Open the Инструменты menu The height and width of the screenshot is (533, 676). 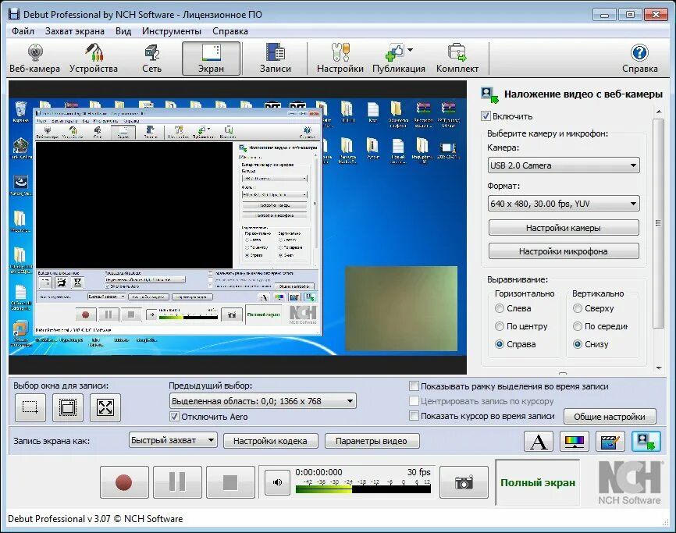coord(172,31)
